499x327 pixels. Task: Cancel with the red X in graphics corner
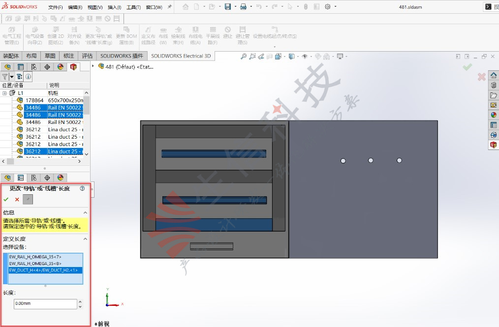coord(482,77)
